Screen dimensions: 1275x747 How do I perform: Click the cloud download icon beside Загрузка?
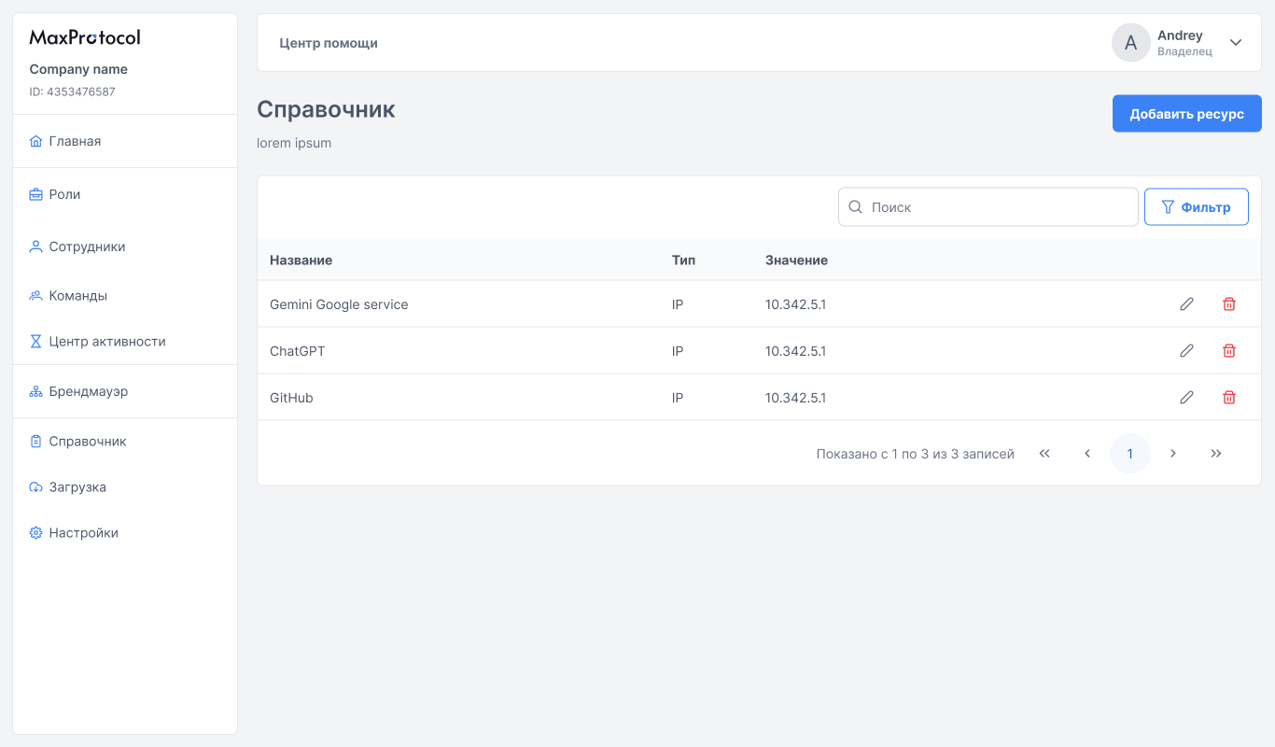(36, 487)
